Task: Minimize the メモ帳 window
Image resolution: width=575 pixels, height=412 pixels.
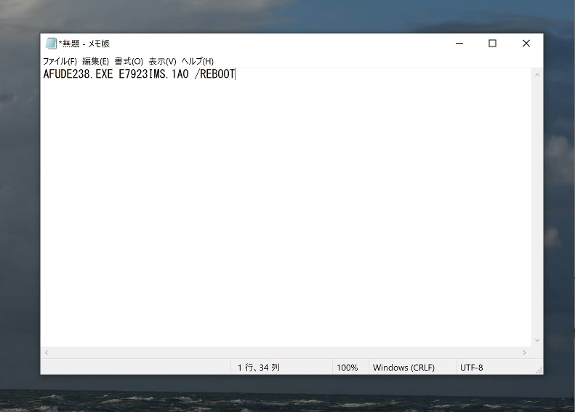Action: (459, 44)
